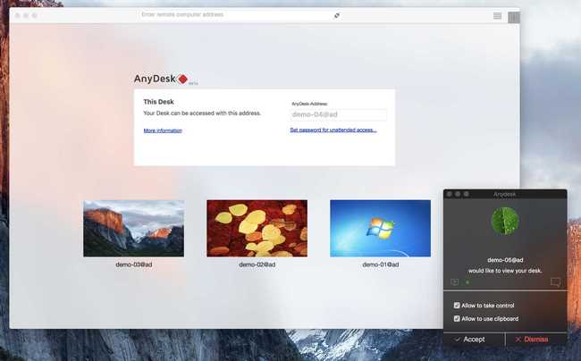Click 'would like to view your desk' text
Viewport: 581px width, 361px height.
[505, 271]
